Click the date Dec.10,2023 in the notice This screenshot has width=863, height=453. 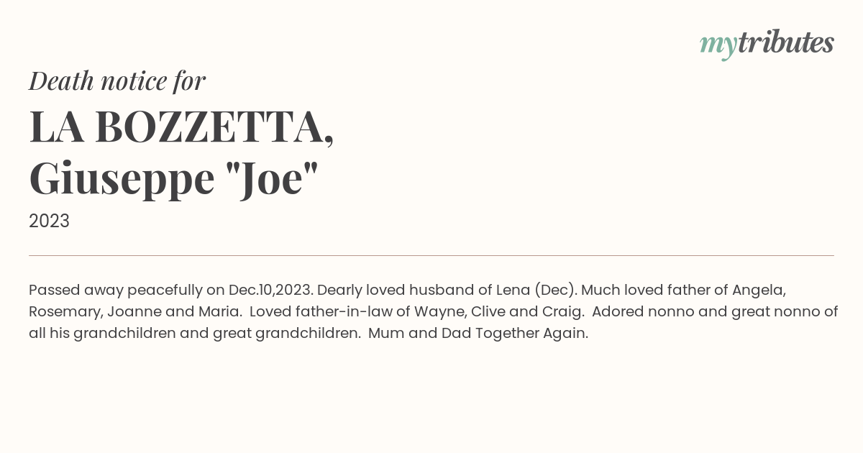coord(270,290)
